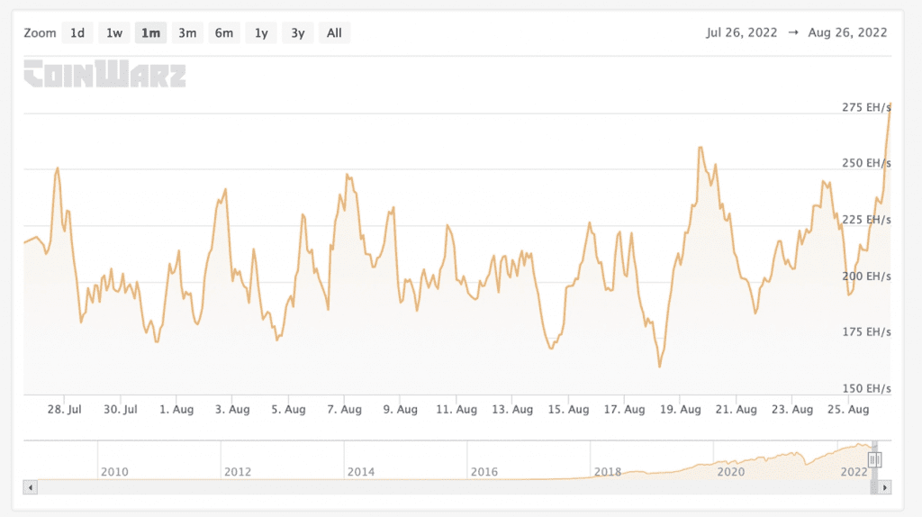Click the 150 EH/s y-axis label

point(866,388)
